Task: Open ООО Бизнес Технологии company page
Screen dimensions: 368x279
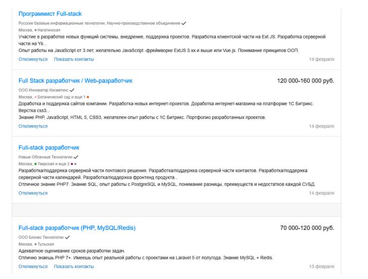Action: tap(41, 237)
